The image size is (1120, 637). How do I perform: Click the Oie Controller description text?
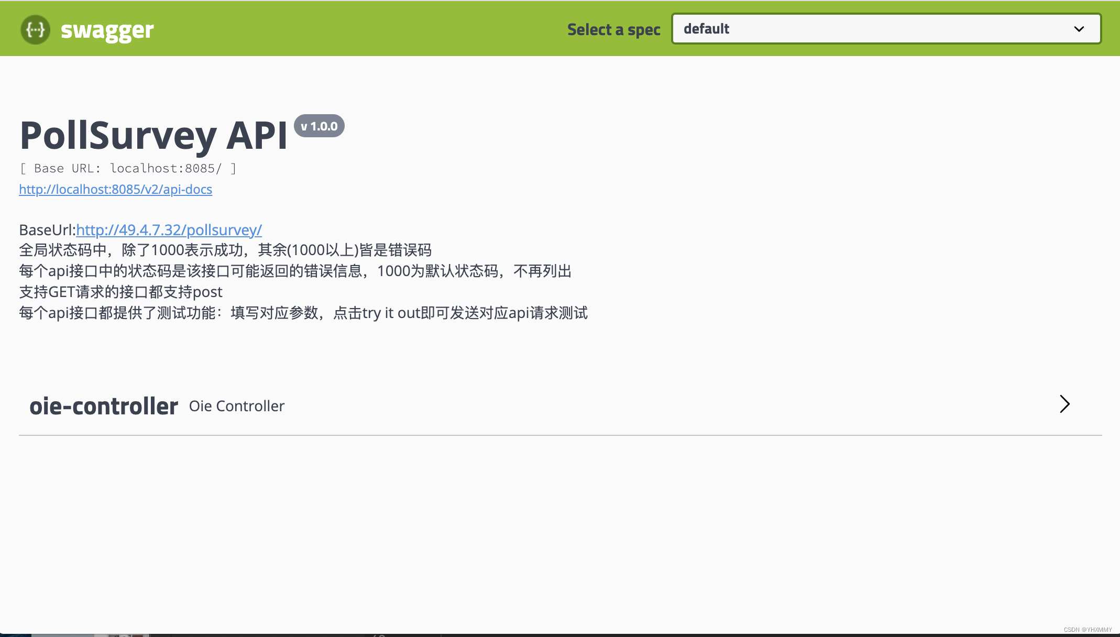(x=236, y=406)
